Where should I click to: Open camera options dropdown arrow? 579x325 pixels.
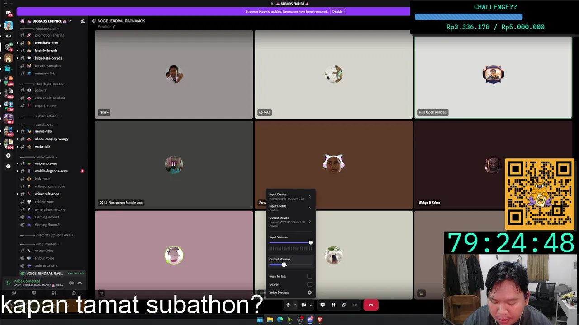(x=310, y=305)
